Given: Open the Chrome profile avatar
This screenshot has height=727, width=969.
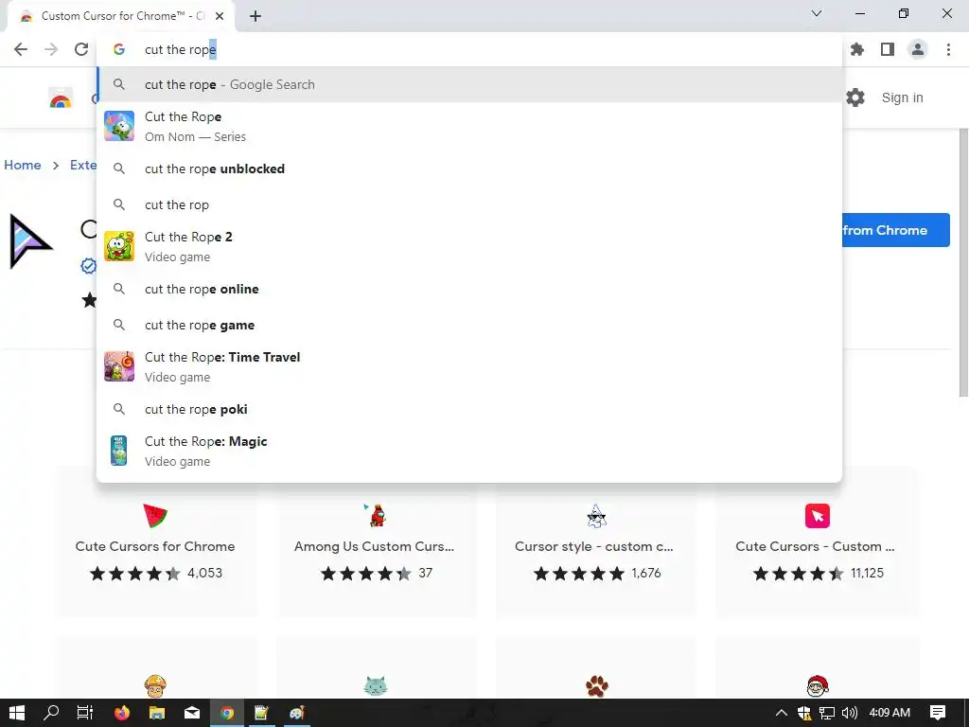Looking at the screenshot, I should [x=918, y=49].
